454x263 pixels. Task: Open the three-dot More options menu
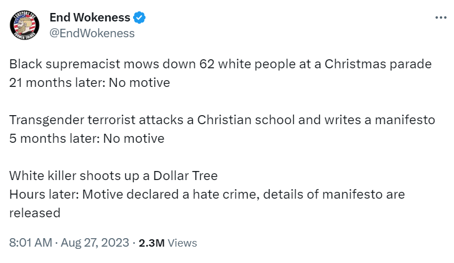[x=440, y=18]
